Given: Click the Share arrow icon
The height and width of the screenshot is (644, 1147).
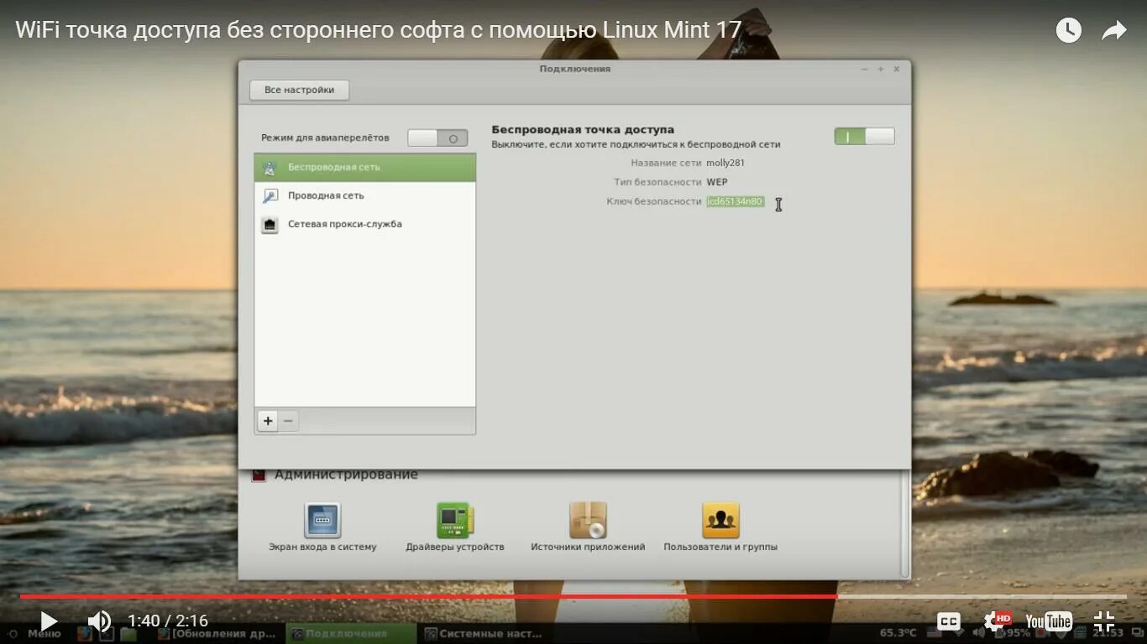Looking at the screenshot, I should [x=1114, y=31].
